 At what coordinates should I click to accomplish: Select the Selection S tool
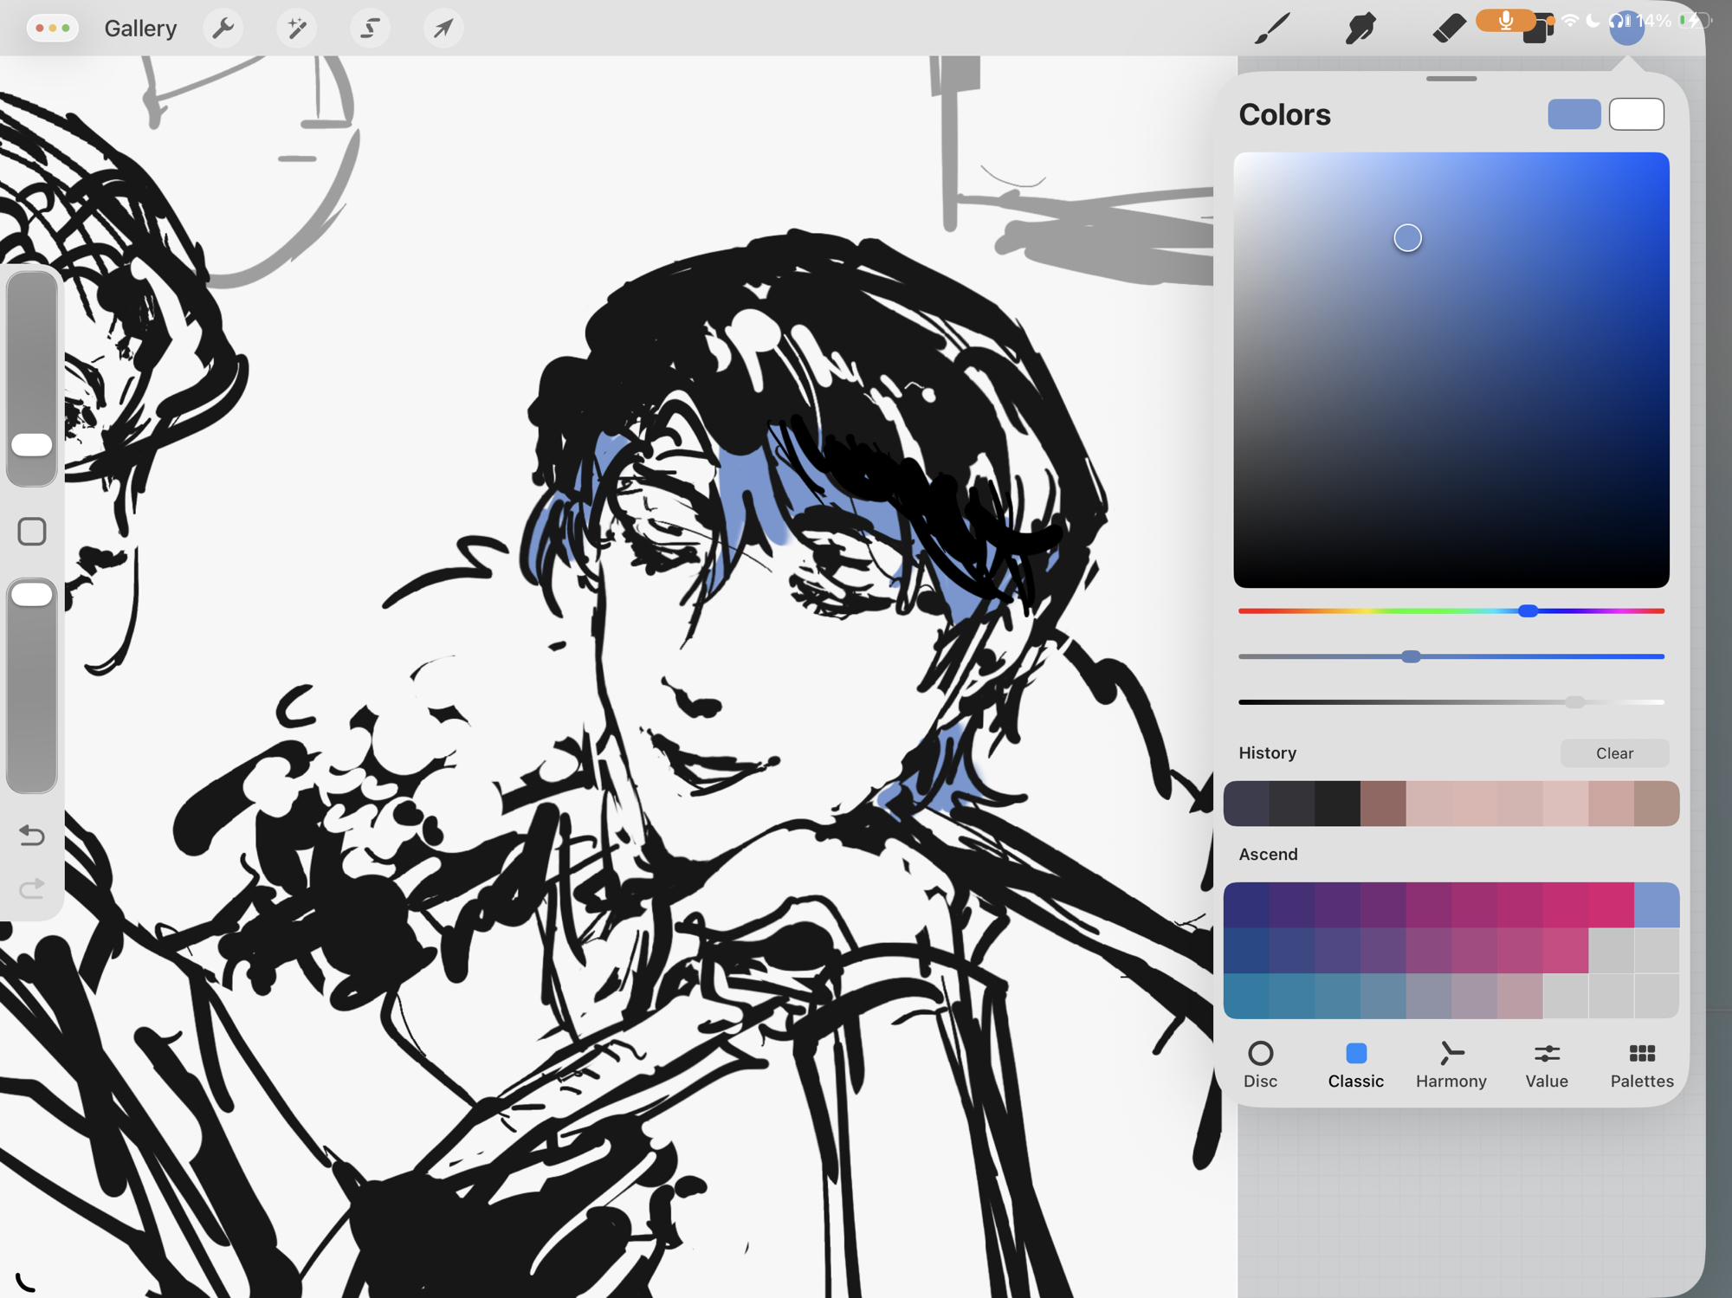click(x=370, y=29)
